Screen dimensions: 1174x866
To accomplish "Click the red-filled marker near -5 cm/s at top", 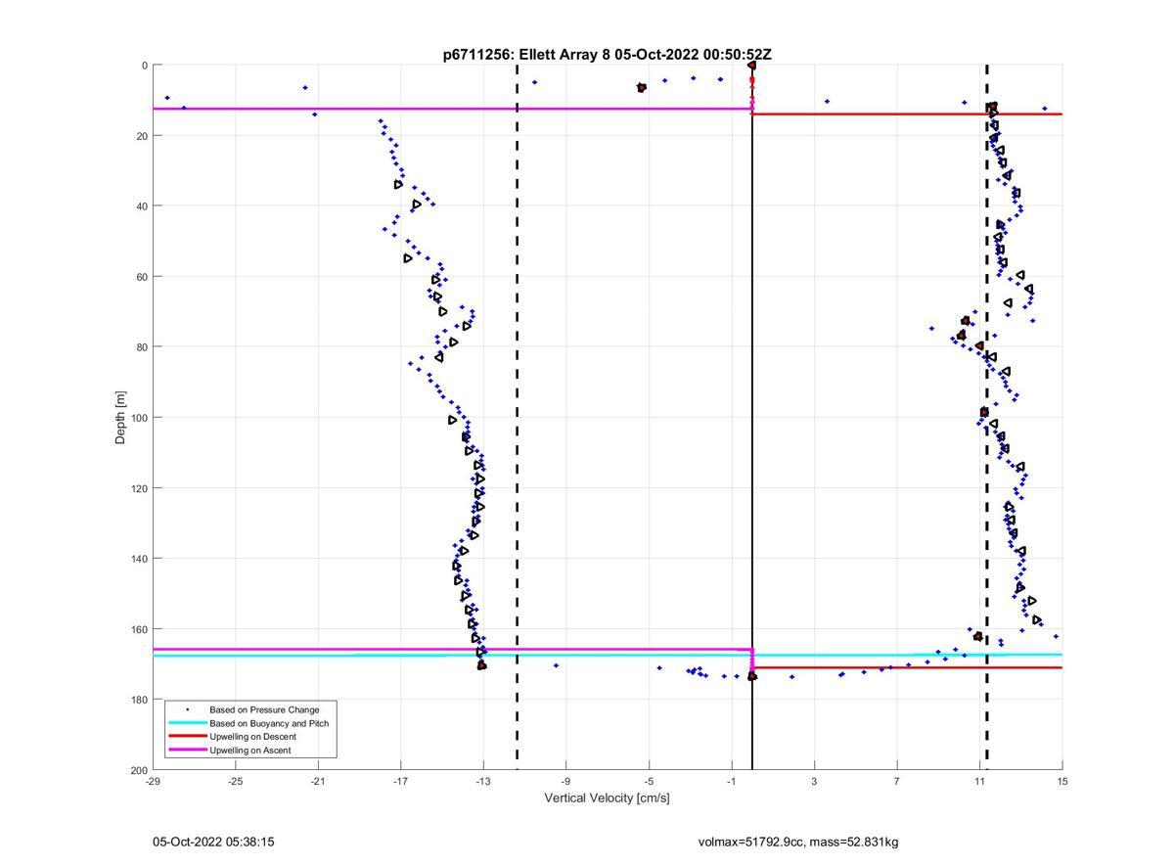I will point(642,88).
